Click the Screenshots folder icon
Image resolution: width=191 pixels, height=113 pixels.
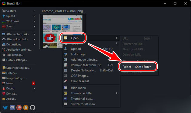click(x=4, y=68)
